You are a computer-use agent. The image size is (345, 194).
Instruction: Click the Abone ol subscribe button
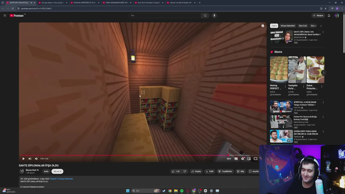(57, 171)
